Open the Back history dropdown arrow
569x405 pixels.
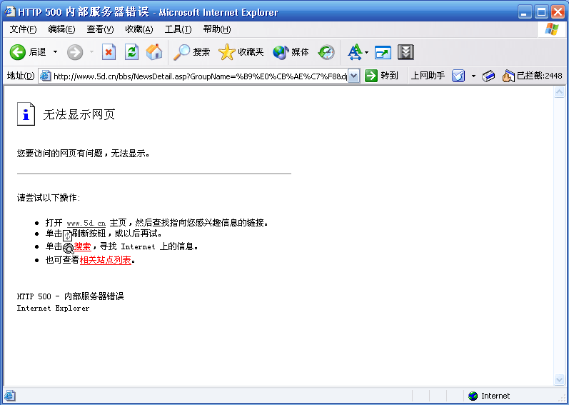pyautogui.click(x=55, y=52)
